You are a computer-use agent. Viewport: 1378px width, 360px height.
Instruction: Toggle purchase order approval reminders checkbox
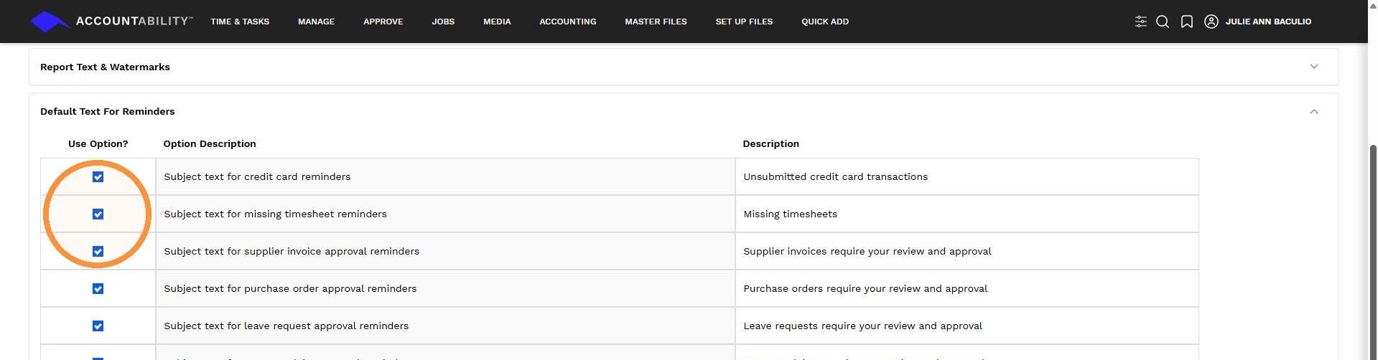point(98,289)
